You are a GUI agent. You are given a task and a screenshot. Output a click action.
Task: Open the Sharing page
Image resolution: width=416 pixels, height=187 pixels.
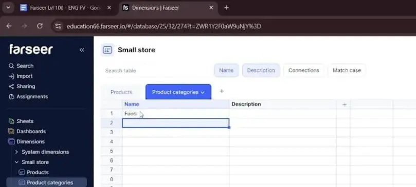coord(22,87)
